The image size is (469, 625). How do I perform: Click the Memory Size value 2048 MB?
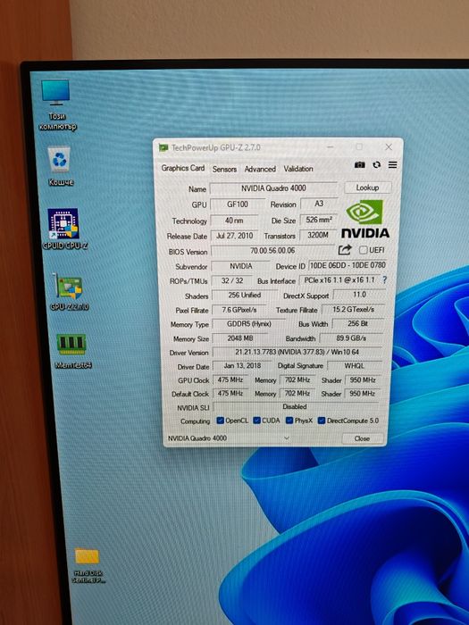click(240, 338)
